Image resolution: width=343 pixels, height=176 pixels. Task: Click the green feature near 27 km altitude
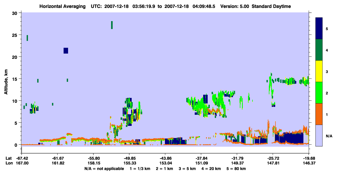tap(112, 25)
